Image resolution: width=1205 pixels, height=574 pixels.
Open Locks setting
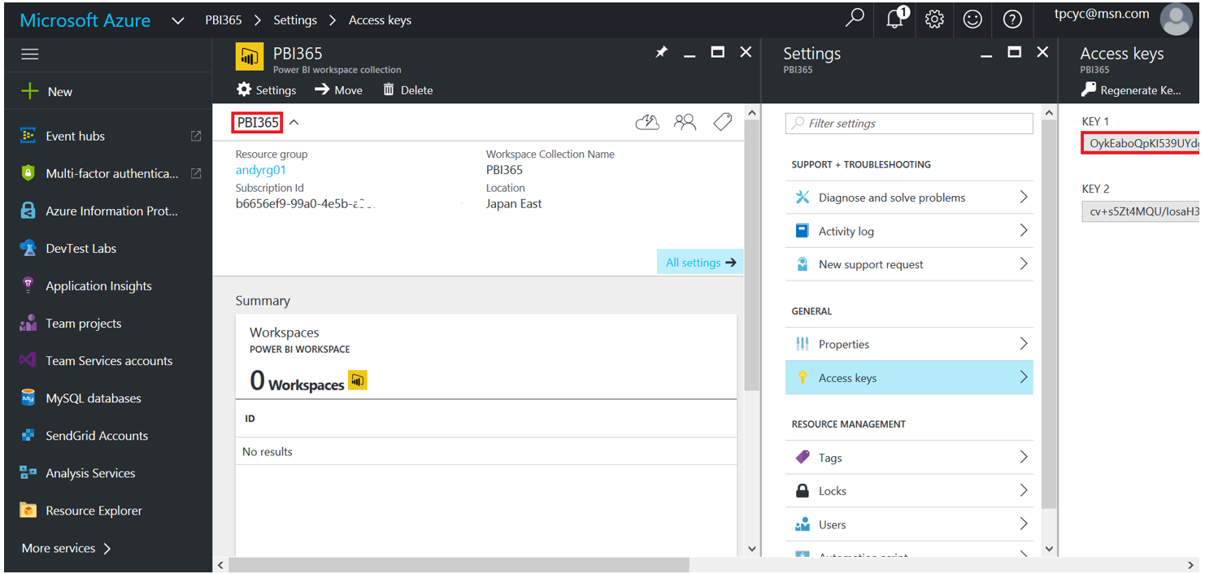click(x=909, y=491)
